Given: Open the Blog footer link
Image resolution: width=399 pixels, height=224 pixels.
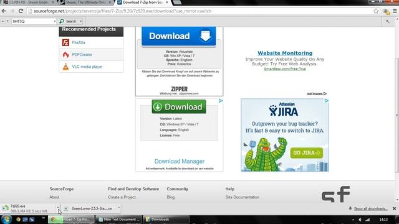Looking at the screenshot, I should 171,197.
